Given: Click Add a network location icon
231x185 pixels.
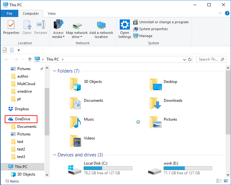Looking at the screenshot, I should [101, 25].
